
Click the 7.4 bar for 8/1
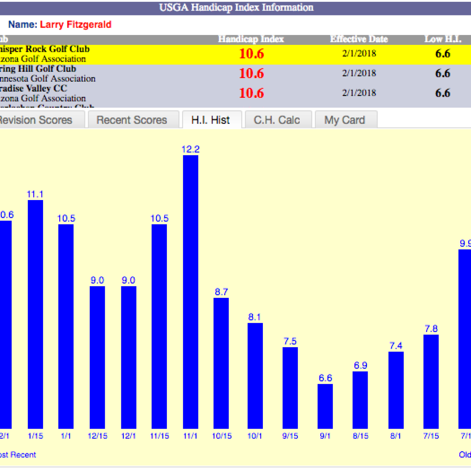pyautogui.click(x=396, y=390)
